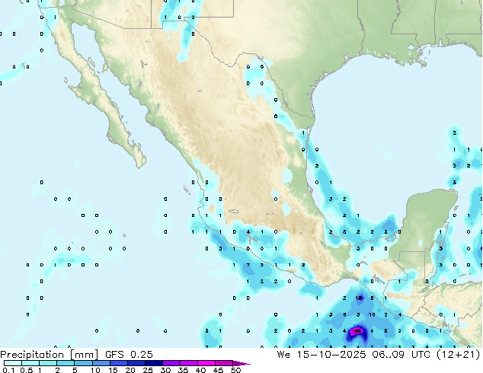Click the 25–30 mm legend color swatch
This screenshot has height=373, width=483.
(153, 363)
